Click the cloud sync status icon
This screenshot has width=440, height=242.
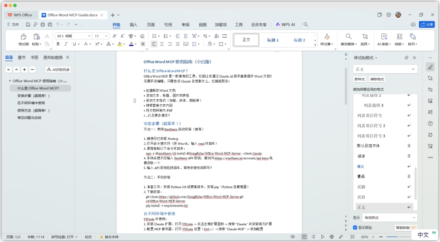413,24
